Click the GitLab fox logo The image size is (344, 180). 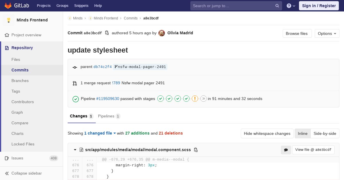[x=8, y=6]
